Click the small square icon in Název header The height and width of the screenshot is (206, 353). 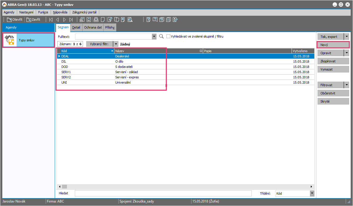[201, 51]
